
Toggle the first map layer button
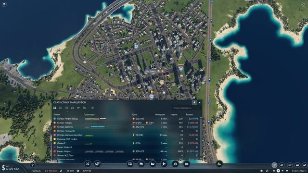274,165
